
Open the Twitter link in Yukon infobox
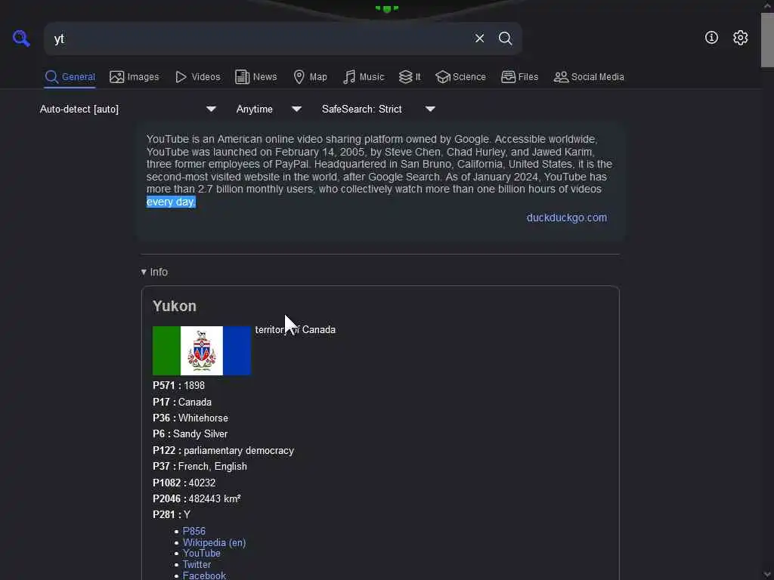click(197, 565)
